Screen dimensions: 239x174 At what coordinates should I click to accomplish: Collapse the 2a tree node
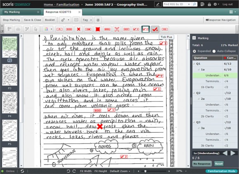(x=199, y=99)
